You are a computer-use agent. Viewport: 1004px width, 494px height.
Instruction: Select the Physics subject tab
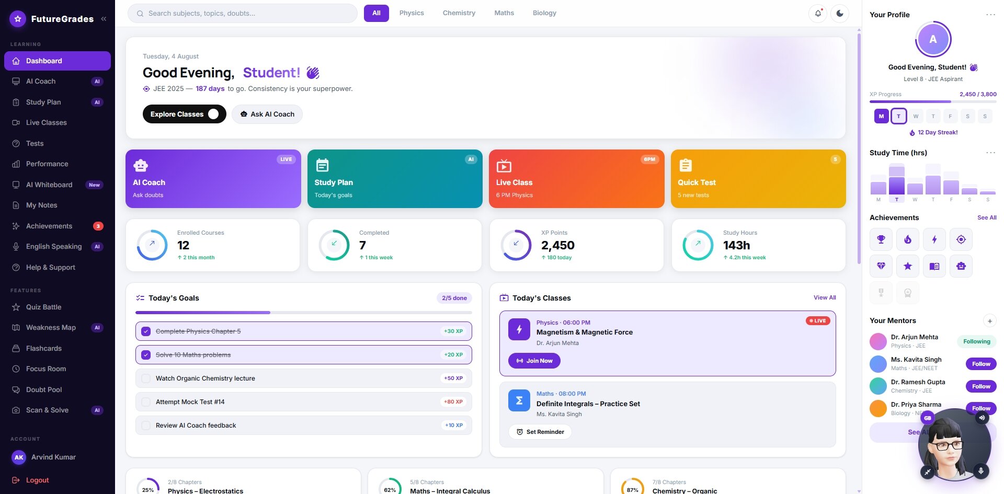412,13
